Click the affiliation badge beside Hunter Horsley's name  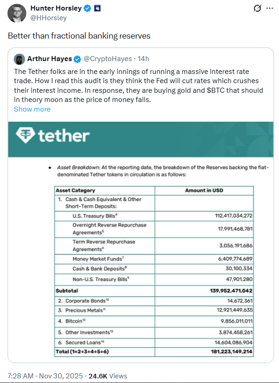click(97, 9)
